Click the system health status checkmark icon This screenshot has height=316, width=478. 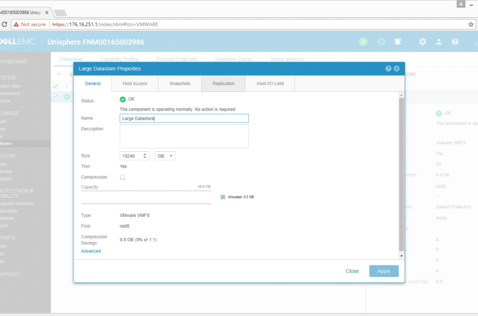click(363, 42)
